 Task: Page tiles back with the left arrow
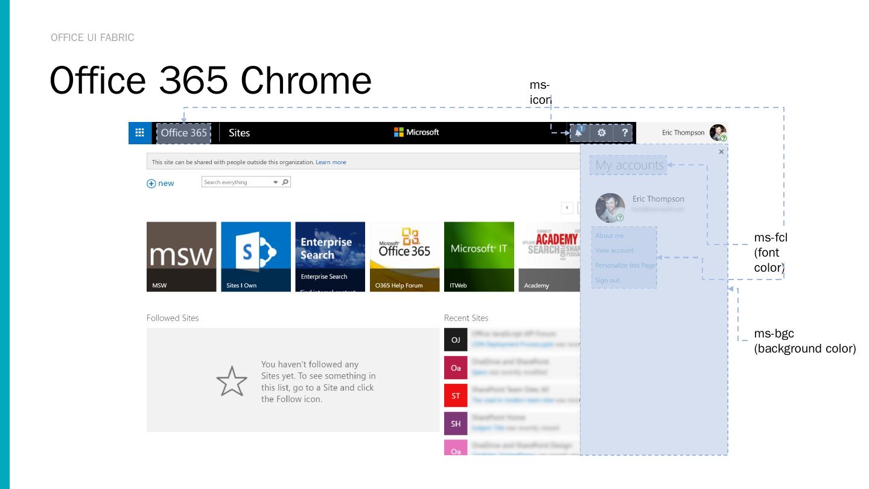(567, 208)
